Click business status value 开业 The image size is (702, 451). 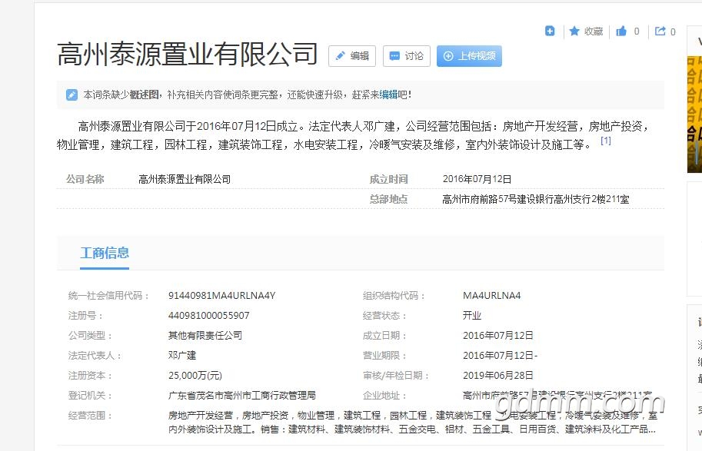click(x=472, y=316)
